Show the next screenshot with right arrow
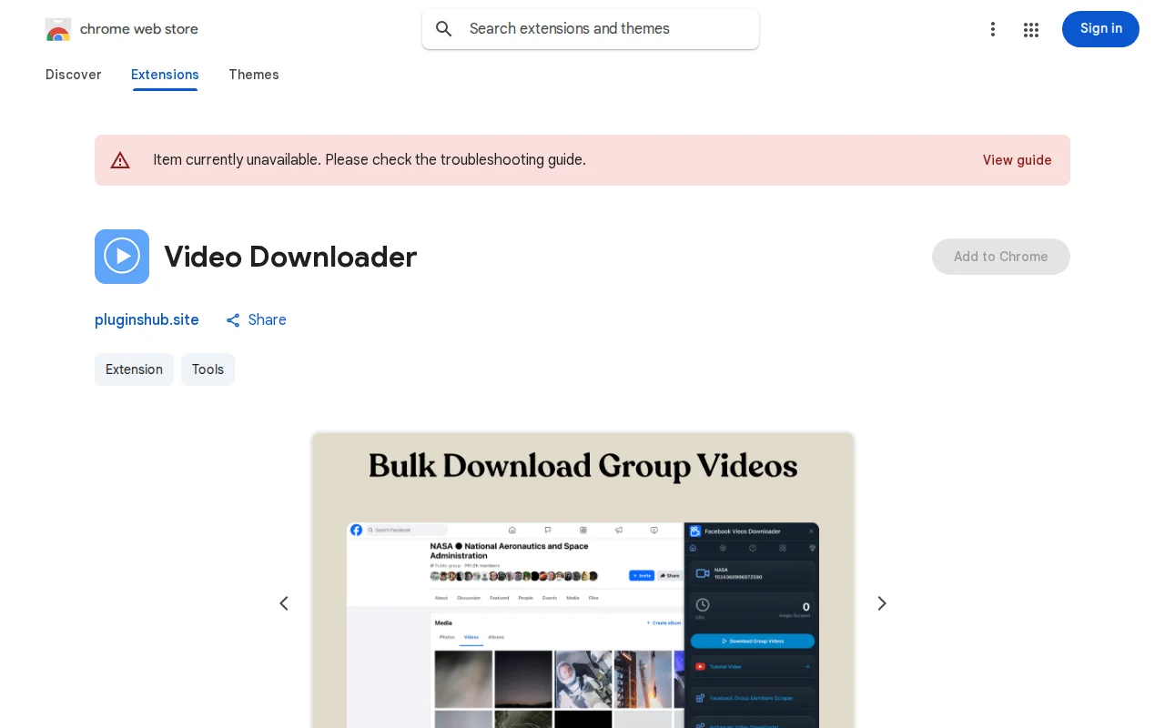The height and width of the screenshot is (728, 1165). click(x=881, y=603)
